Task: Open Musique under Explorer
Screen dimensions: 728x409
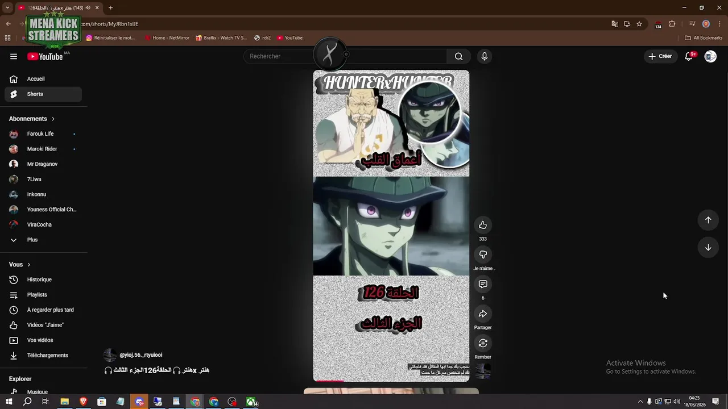Action: tap(43, 391)
